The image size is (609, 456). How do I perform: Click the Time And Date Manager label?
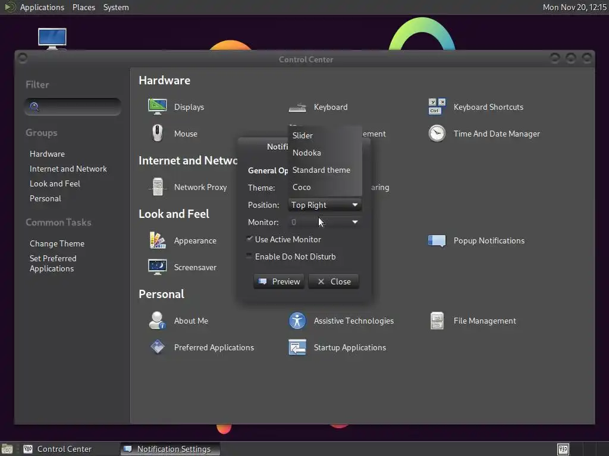tap(497, 134)
